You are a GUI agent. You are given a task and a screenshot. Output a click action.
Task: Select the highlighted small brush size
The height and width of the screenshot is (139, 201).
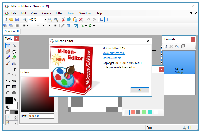coord(38,26)
